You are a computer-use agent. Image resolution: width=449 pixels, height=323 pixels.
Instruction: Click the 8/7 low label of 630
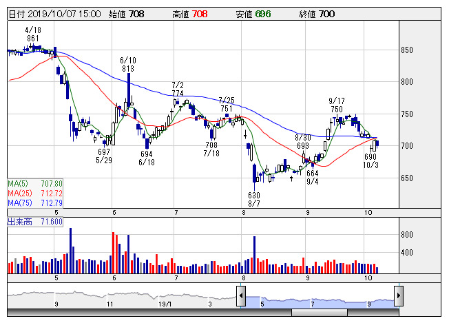(x=254, y=200)
